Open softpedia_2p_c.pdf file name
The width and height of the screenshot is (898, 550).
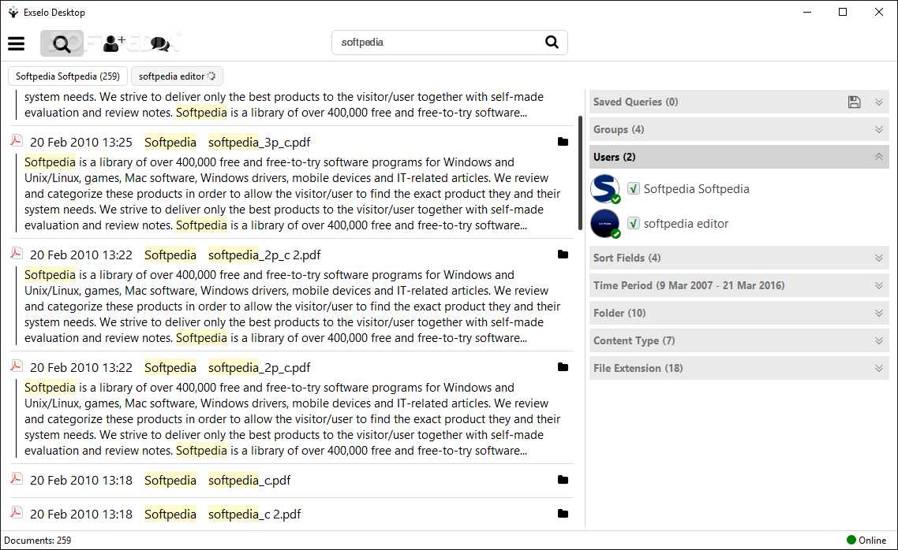click(259, 367)
